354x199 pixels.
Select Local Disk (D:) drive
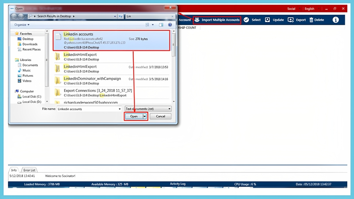[29, 102]
